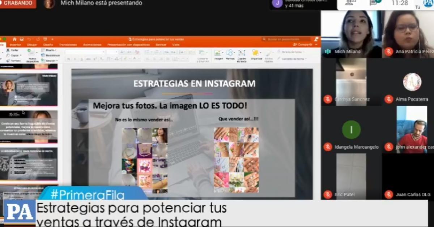
Task: Click the ESTRATEGIAS EN INSTAGRAM slide title
Action: point(194,84)
